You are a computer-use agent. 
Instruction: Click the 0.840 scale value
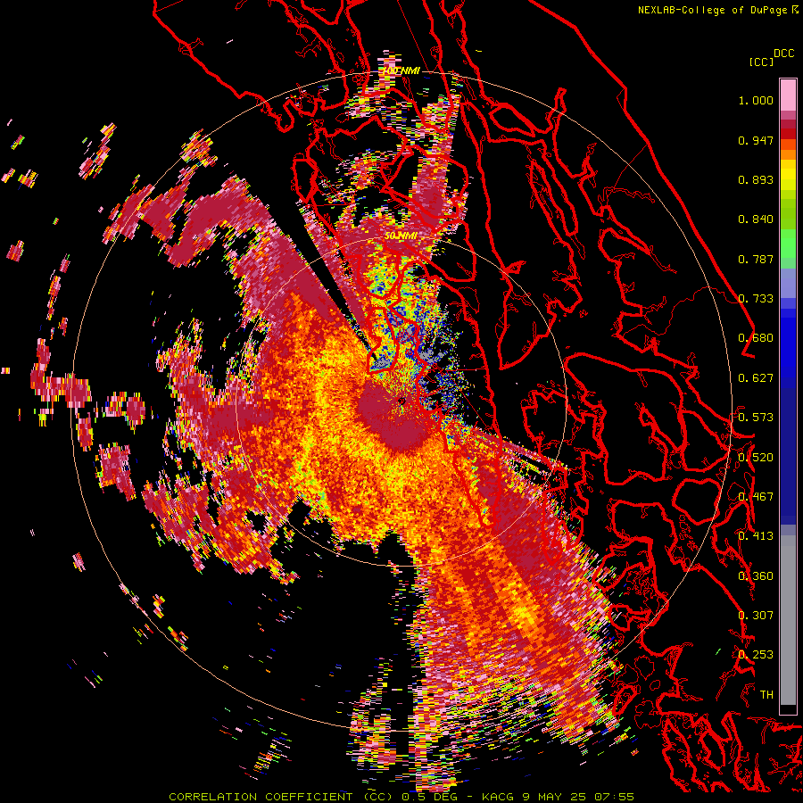point(756,219)
